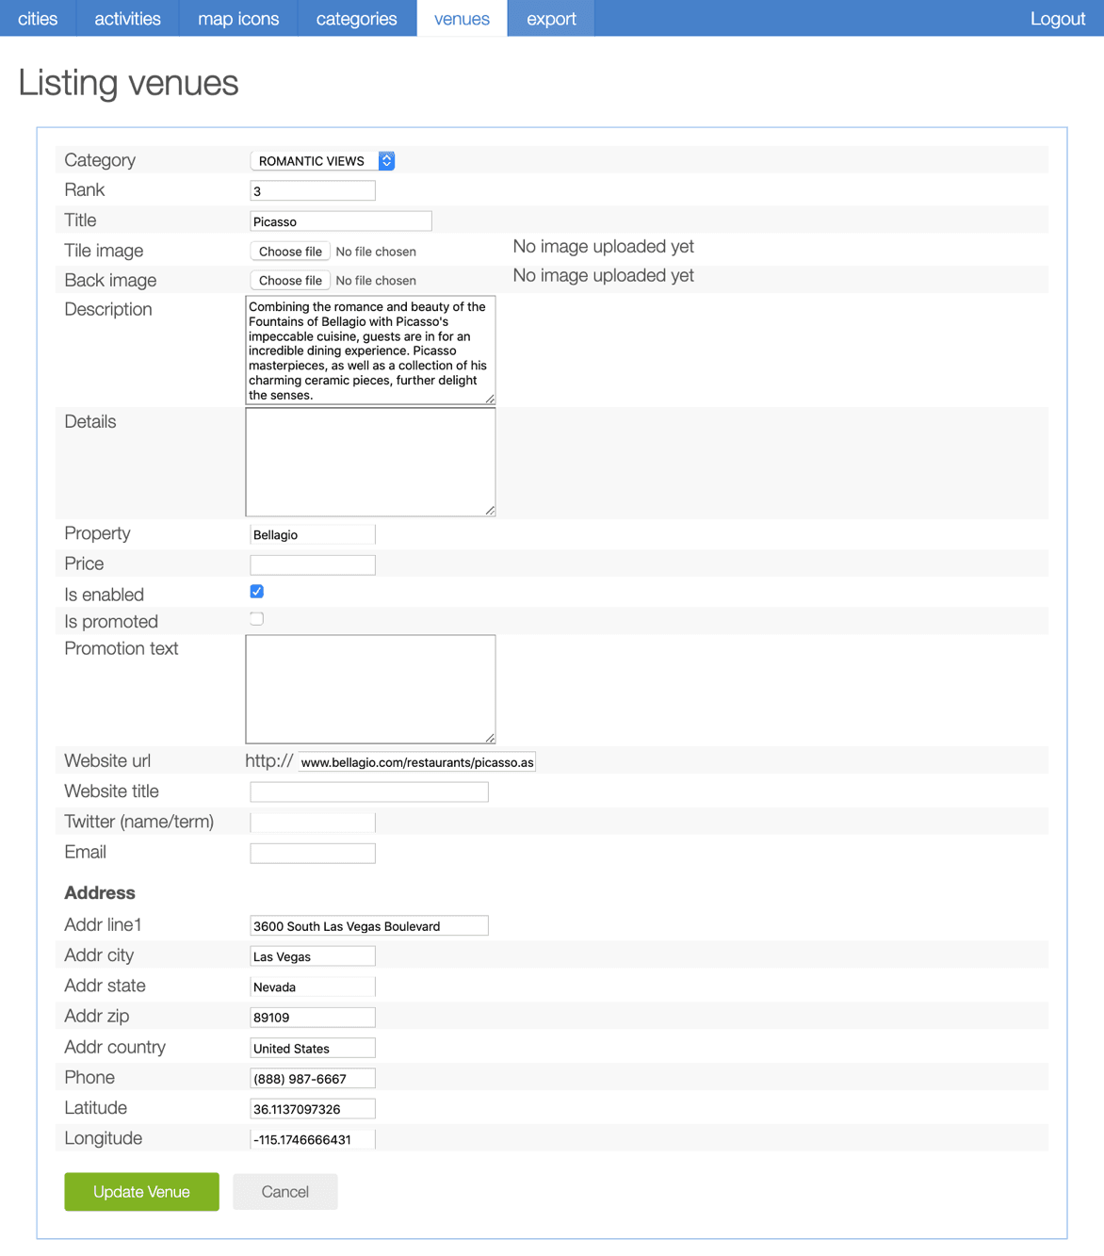Viewport: 1104px width, 1256px height.
Task: Click the bold 'Address' section heading
Action: (100, 892)
